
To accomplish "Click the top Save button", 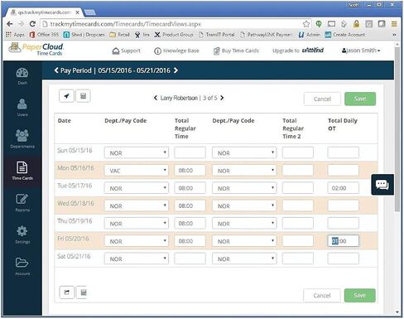I will pos(360,99).
